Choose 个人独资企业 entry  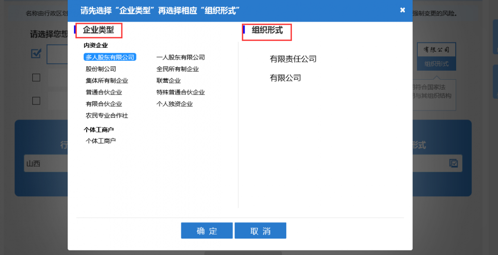[x=174, y=104]
